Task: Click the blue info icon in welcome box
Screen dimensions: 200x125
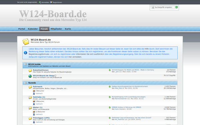Action: point(25,53)
